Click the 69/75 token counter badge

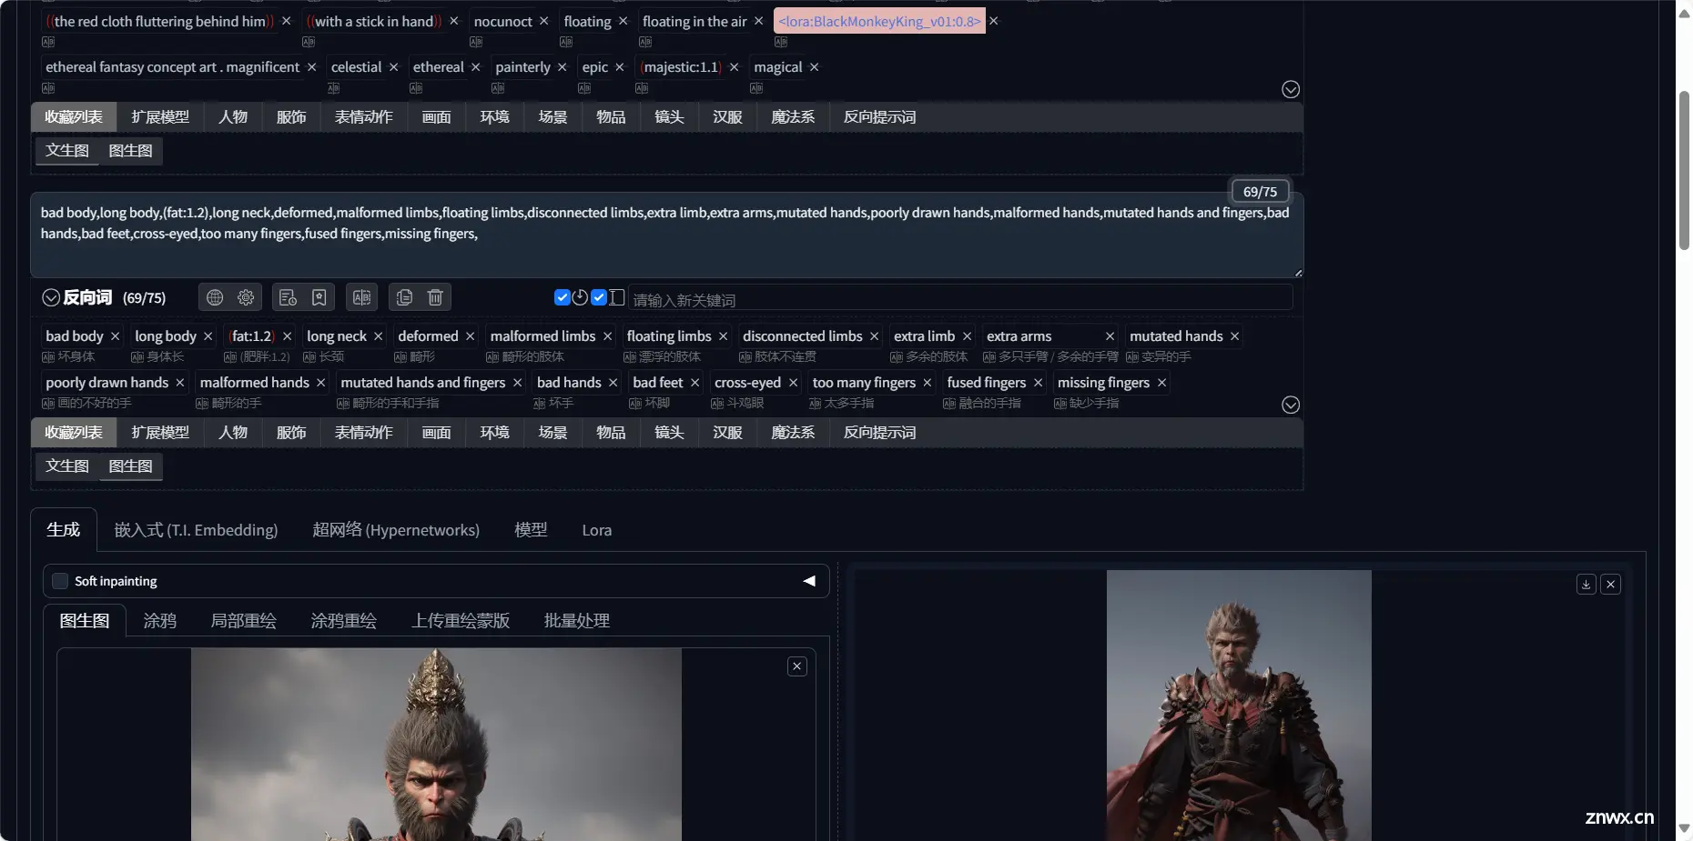coord(1261,192)
